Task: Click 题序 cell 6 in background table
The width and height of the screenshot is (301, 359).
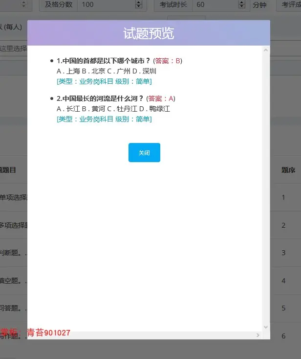Action: pyautogui.click(x=283, y=336)
